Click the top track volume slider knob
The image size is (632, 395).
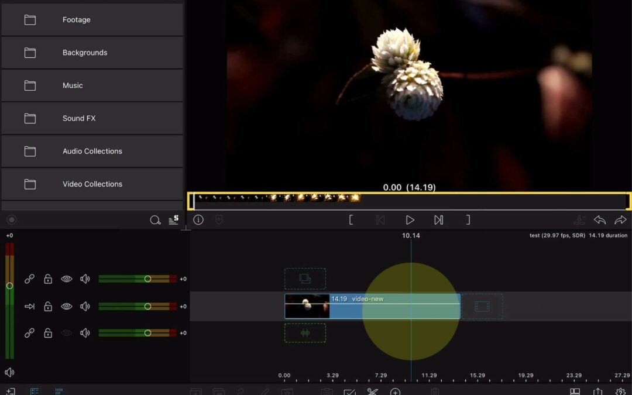(147, 279)
